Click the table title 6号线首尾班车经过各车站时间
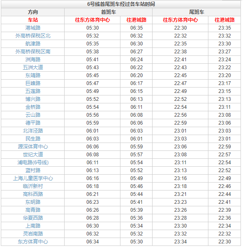Image resolution: width=243 pixels, height=248 pixels. click(121, 4)
